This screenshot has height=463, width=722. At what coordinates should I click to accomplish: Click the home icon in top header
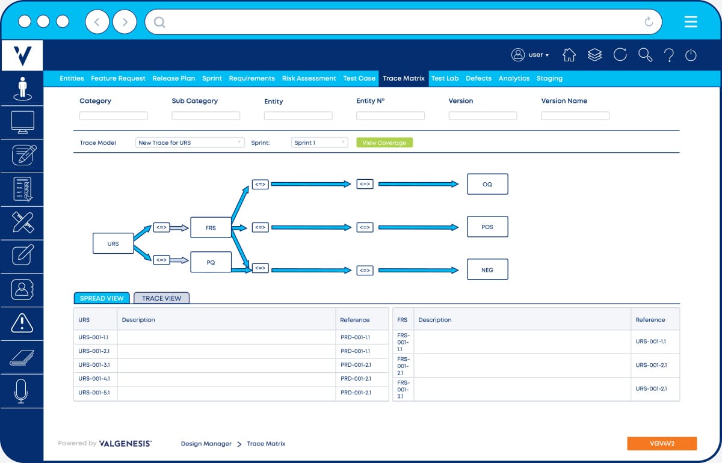[x=569, y=55]
